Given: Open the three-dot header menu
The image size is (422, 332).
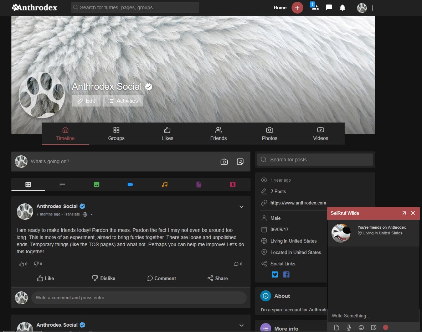Looking at the screenshot, I should (x=372, y=8).
